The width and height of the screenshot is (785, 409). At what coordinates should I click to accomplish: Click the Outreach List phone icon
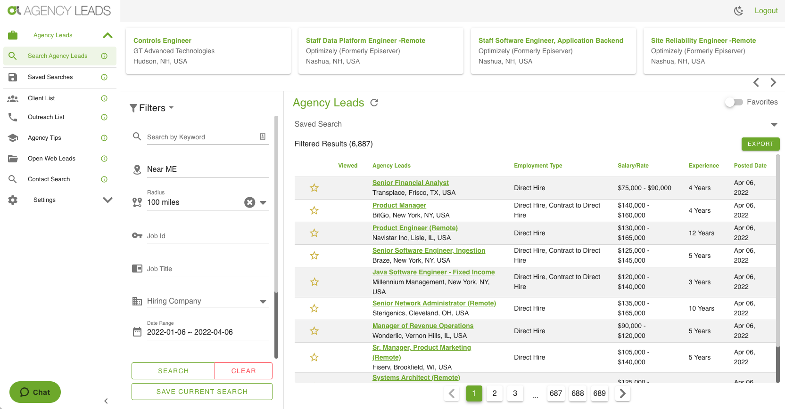[13, 117]
